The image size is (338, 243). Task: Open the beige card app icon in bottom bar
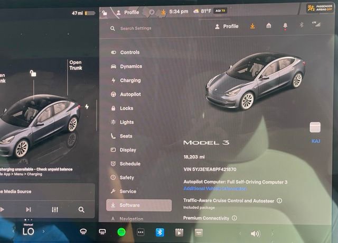[x=199, y=233]
